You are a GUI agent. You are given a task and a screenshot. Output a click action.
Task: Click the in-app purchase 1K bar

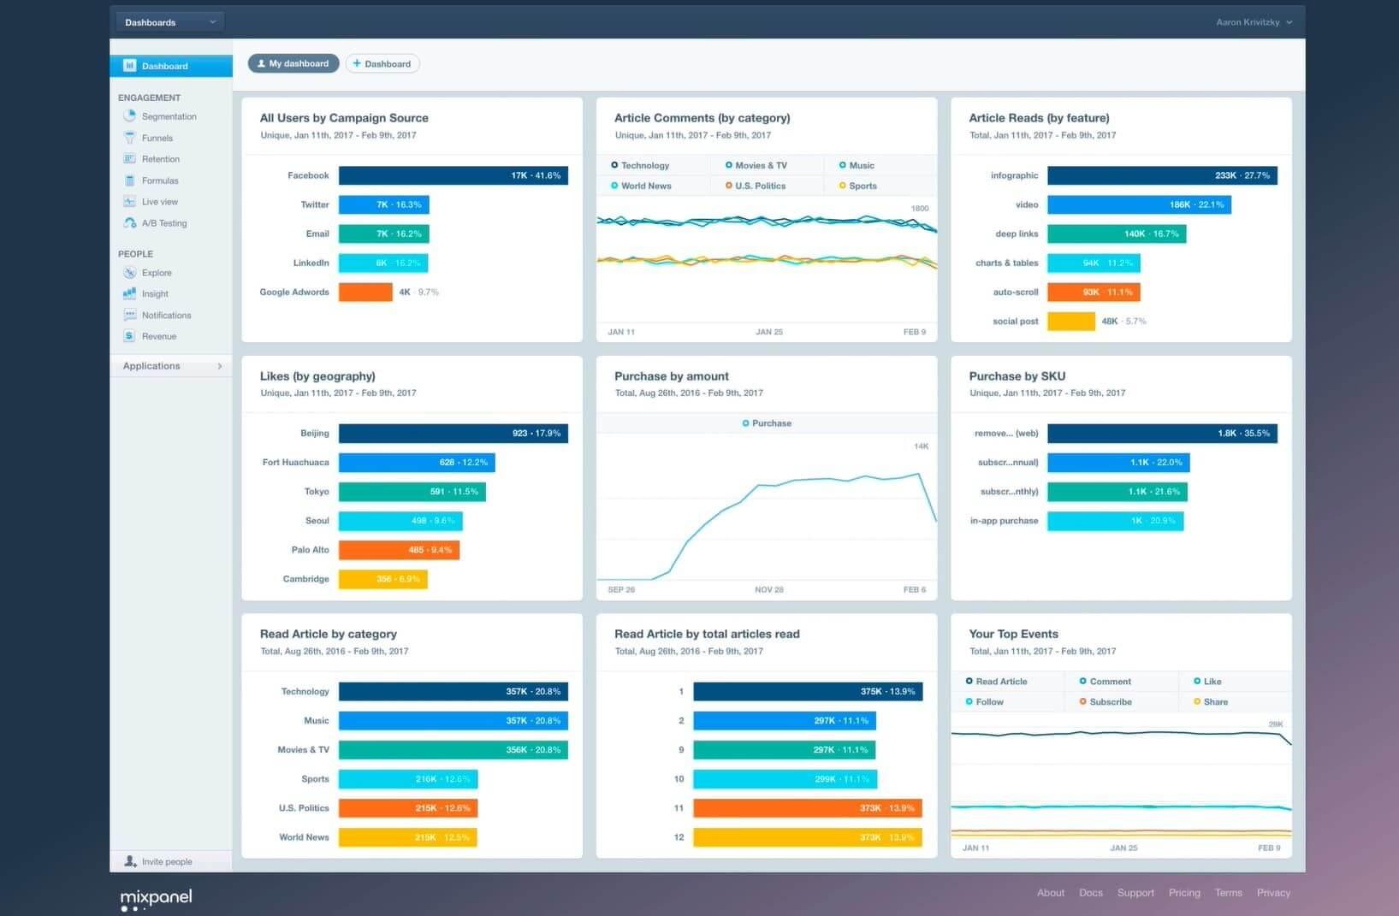coord(1116,521)
